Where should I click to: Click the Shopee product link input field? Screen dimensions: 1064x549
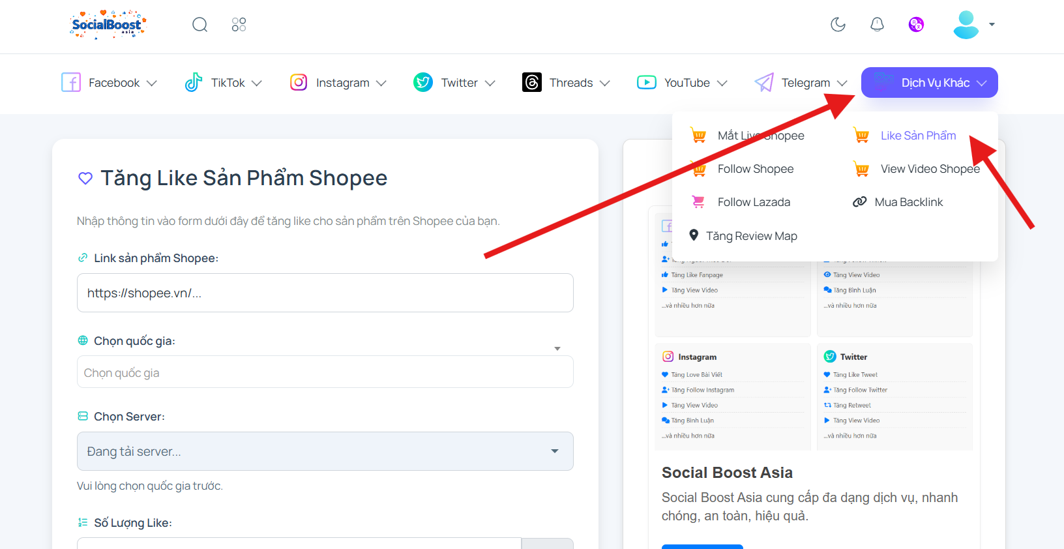click(325, 293)
